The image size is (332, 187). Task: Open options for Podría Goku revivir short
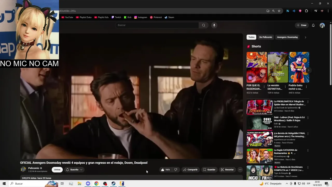click(306, 87)
